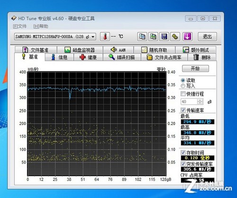Open the 错误扫描 tab with magnifier icon

pos(122,57)
